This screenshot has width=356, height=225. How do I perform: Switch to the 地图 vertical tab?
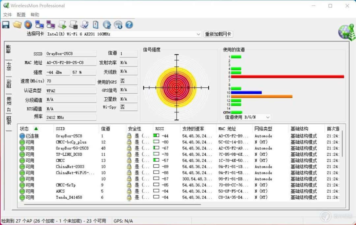[x=9, y=120]
